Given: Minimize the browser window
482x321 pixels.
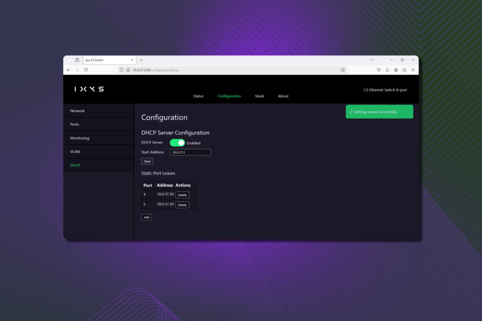Looking at the screenshot, I should click(x=391, y=60).
